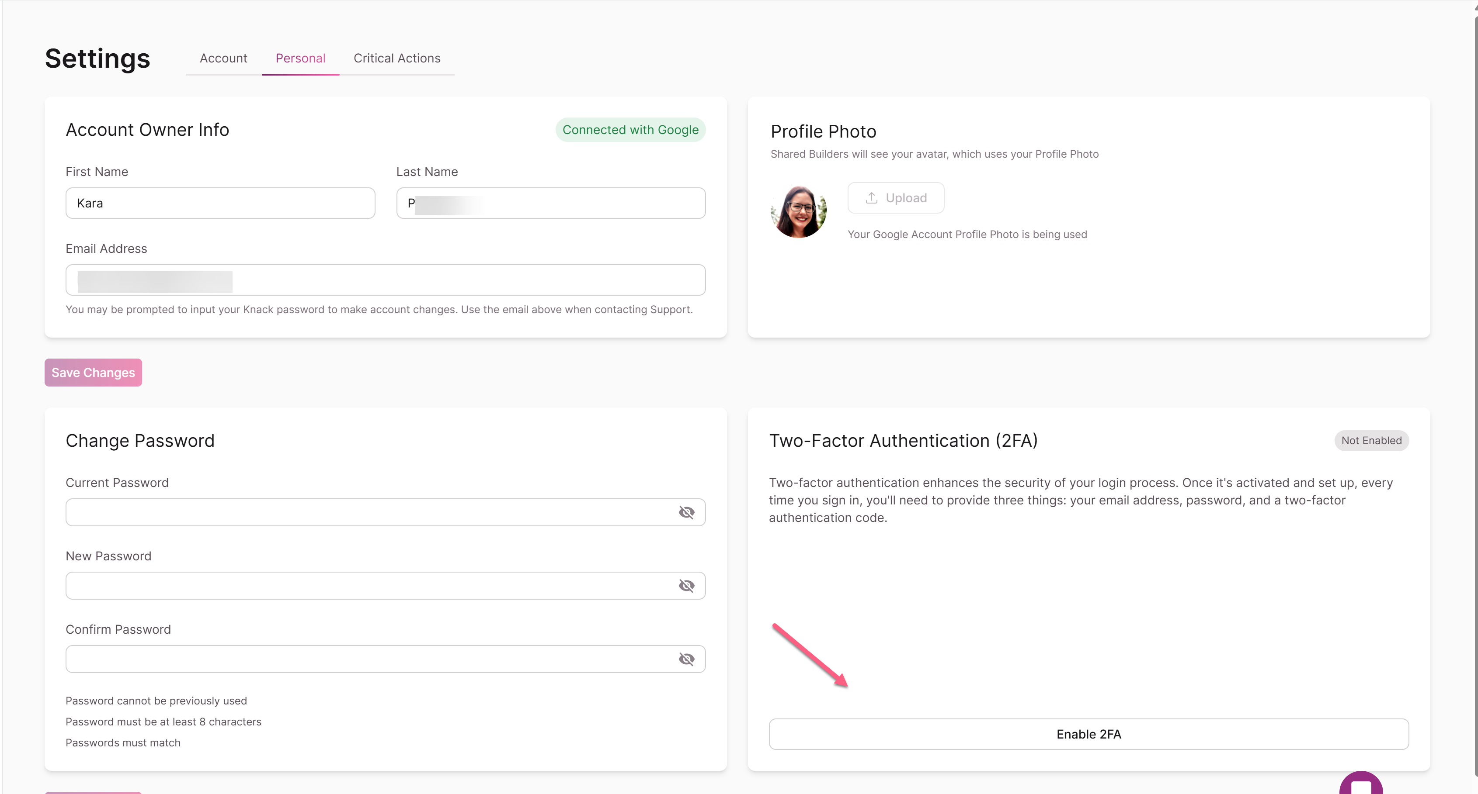Click the upload arrow icon
Viewport: 1478px width, 794px height.
click(x=871, y=198)
